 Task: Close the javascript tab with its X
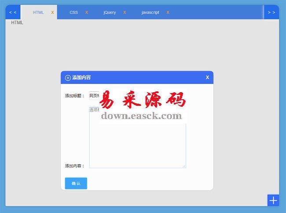tap(168, 12)
